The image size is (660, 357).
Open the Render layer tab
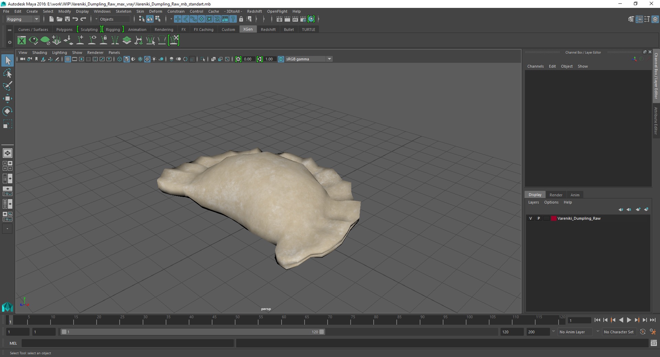pos(556,195)
